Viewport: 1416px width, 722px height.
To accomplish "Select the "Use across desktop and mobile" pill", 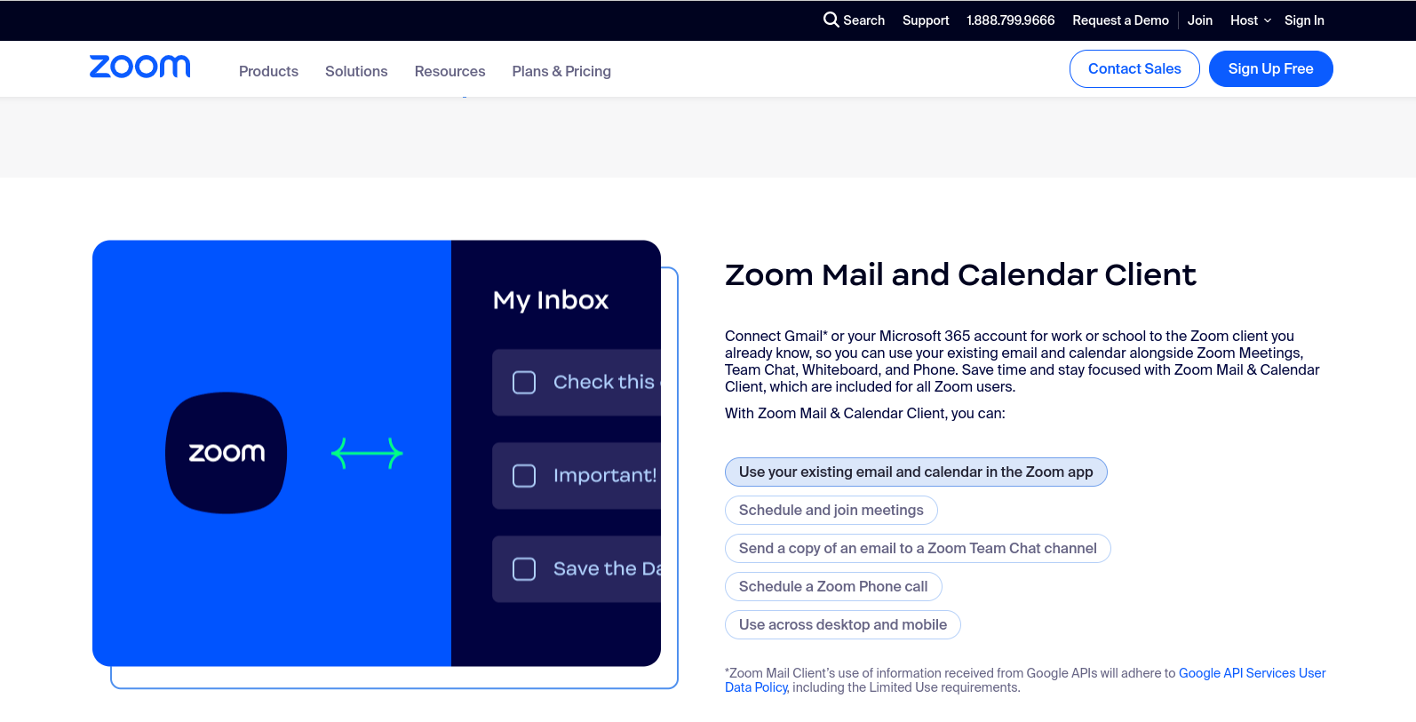I will click(842, 624).
